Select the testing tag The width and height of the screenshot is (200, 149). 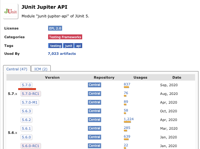click(x=55, y=46)
